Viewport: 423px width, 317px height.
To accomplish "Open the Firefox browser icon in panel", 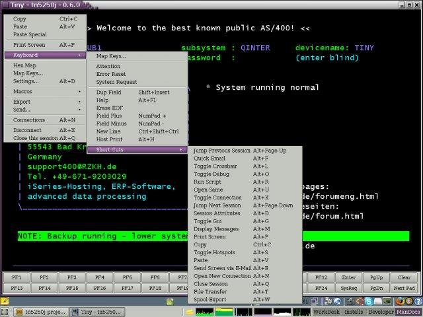I will [400, 301].
